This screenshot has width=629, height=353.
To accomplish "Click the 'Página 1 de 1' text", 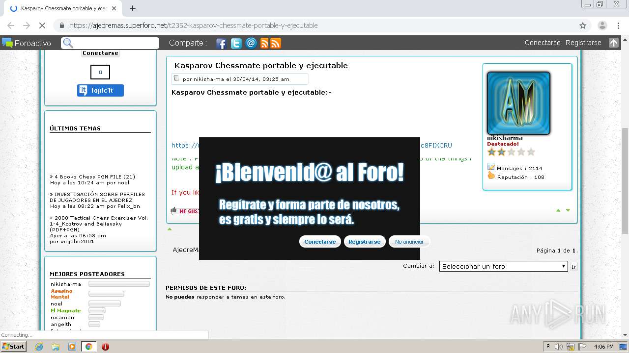I will [557, 251].
